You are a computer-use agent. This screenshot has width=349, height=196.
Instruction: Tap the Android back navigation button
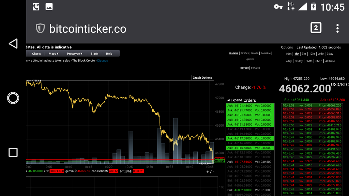click(13, 44)
